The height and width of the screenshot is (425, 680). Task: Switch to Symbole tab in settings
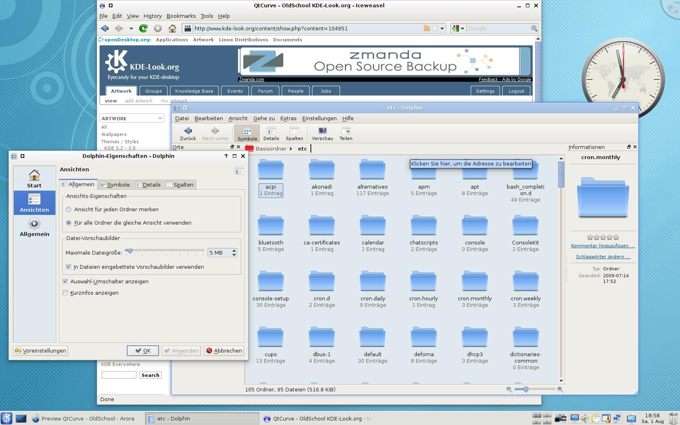115,185
